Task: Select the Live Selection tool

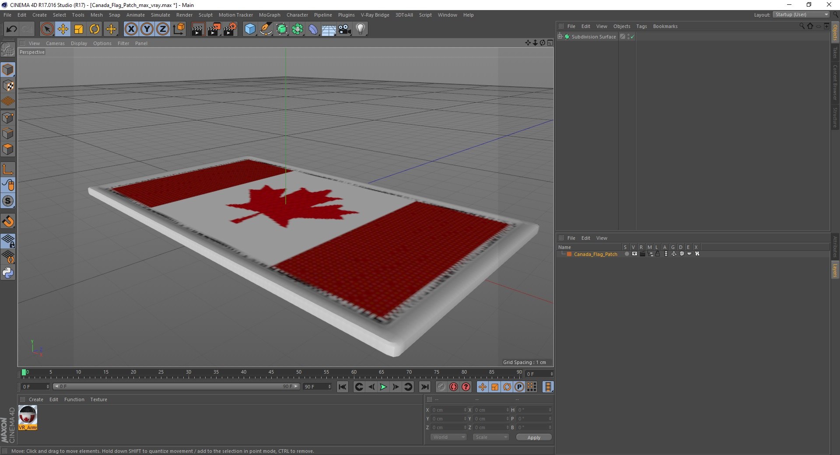Action: click(x=47, y=29)
